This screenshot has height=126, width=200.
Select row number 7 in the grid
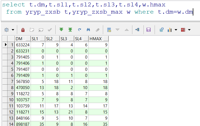point(11,81)
